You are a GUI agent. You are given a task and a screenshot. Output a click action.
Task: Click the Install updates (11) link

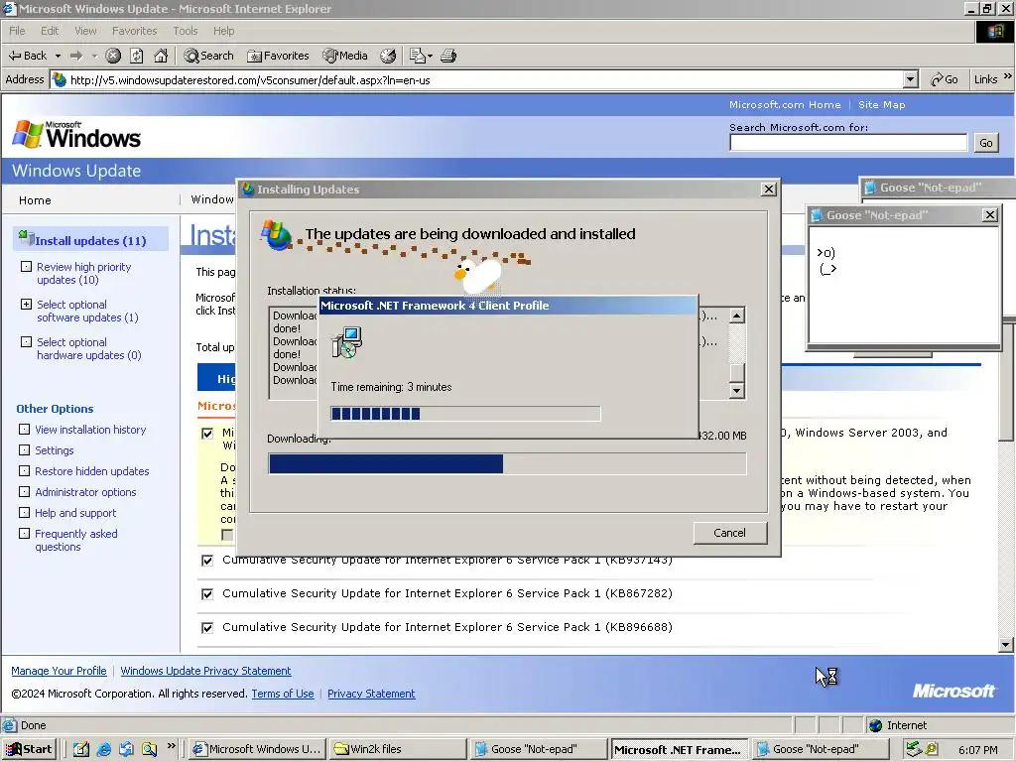click(x=90, y=240)
